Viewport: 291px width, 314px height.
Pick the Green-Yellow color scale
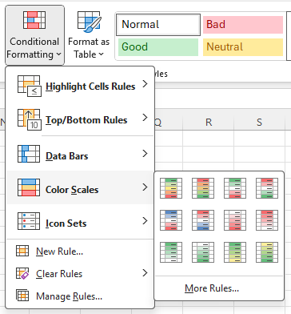[235, 252]
